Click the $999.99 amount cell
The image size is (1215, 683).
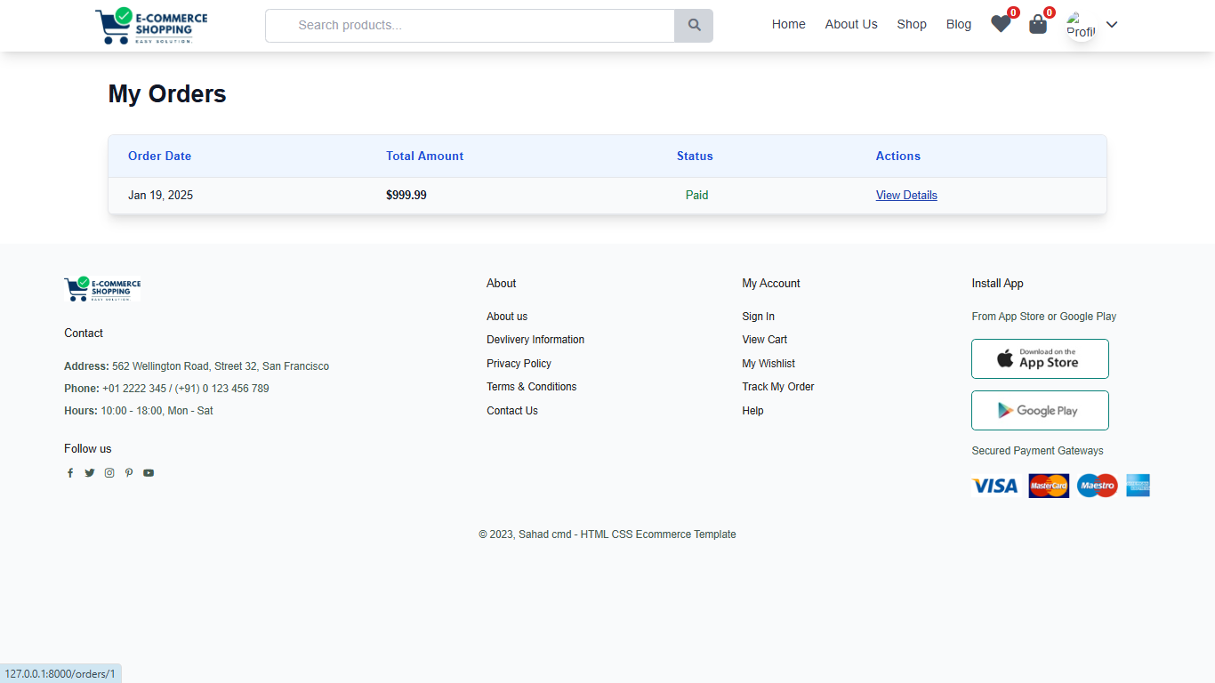pos(406,196)
